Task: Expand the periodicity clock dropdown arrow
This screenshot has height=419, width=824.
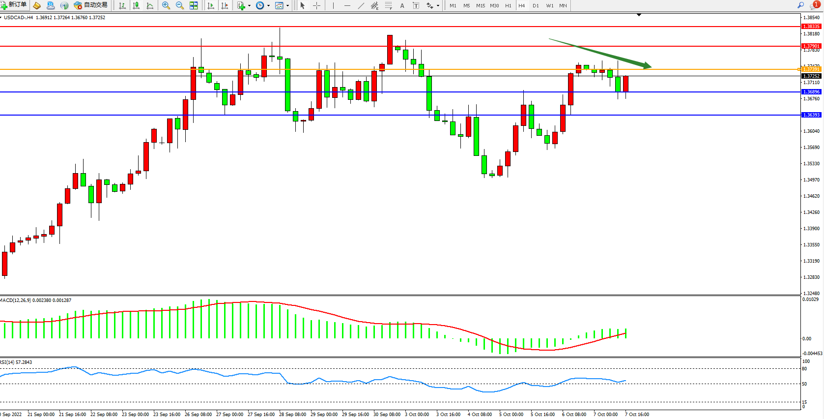Action: point(268,6)
